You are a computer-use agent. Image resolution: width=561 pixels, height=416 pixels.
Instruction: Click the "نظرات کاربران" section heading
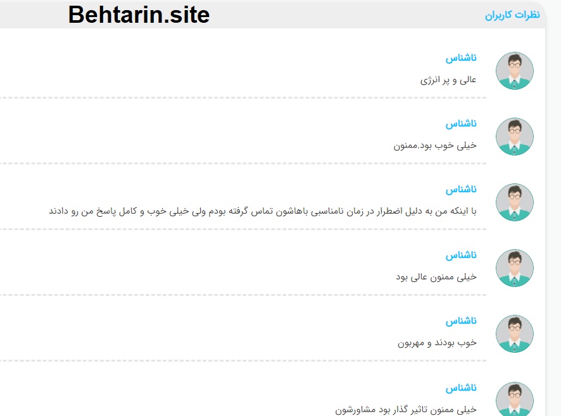click(x=512, y=15)
